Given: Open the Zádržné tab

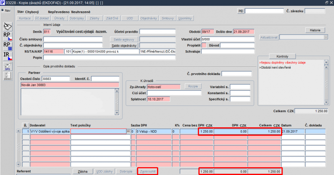Looking at the screenshot, I should 112,18.
